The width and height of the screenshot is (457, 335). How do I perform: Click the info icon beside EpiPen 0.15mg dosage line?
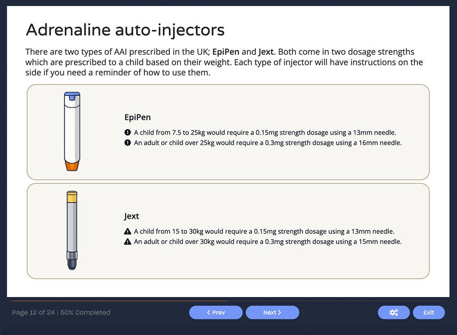(x=127, y=133)
